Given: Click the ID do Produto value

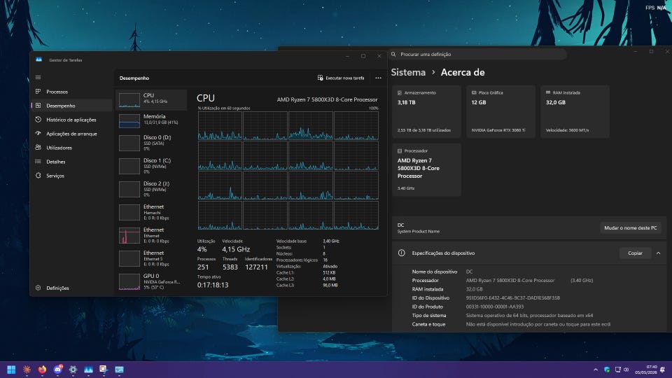Looking at the screenshot, I should (495, 307).
